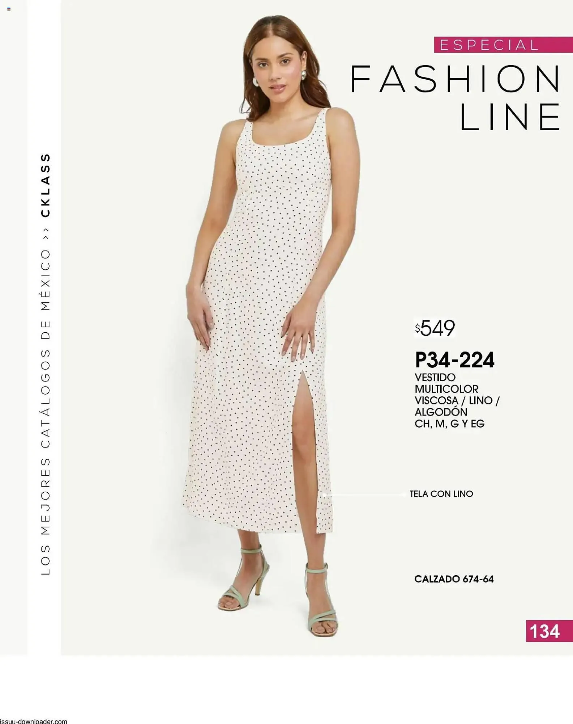Screen dimensions: 573x724
Task: Click the model's pearl earring
Action: coord(303,75)
